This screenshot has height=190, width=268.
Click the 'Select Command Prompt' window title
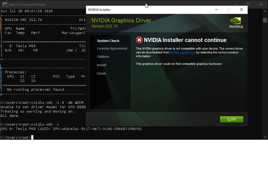coord(27,5)
